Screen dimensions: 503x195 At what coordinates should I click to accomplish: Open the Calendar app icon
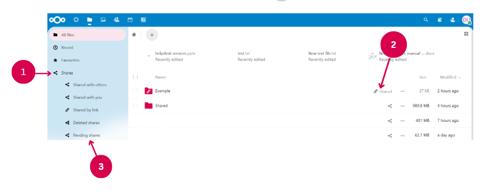[130, 20]
